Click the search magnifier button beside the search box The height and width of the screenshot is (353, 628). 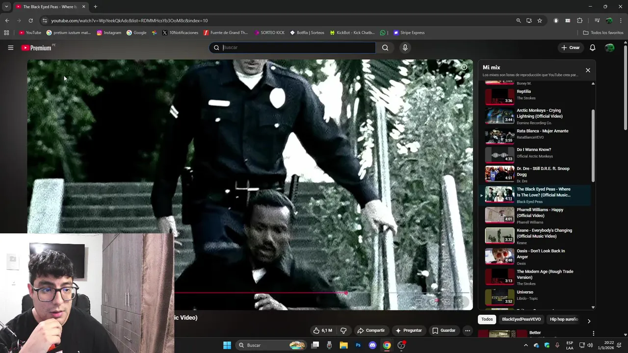(x=385, y=48)
